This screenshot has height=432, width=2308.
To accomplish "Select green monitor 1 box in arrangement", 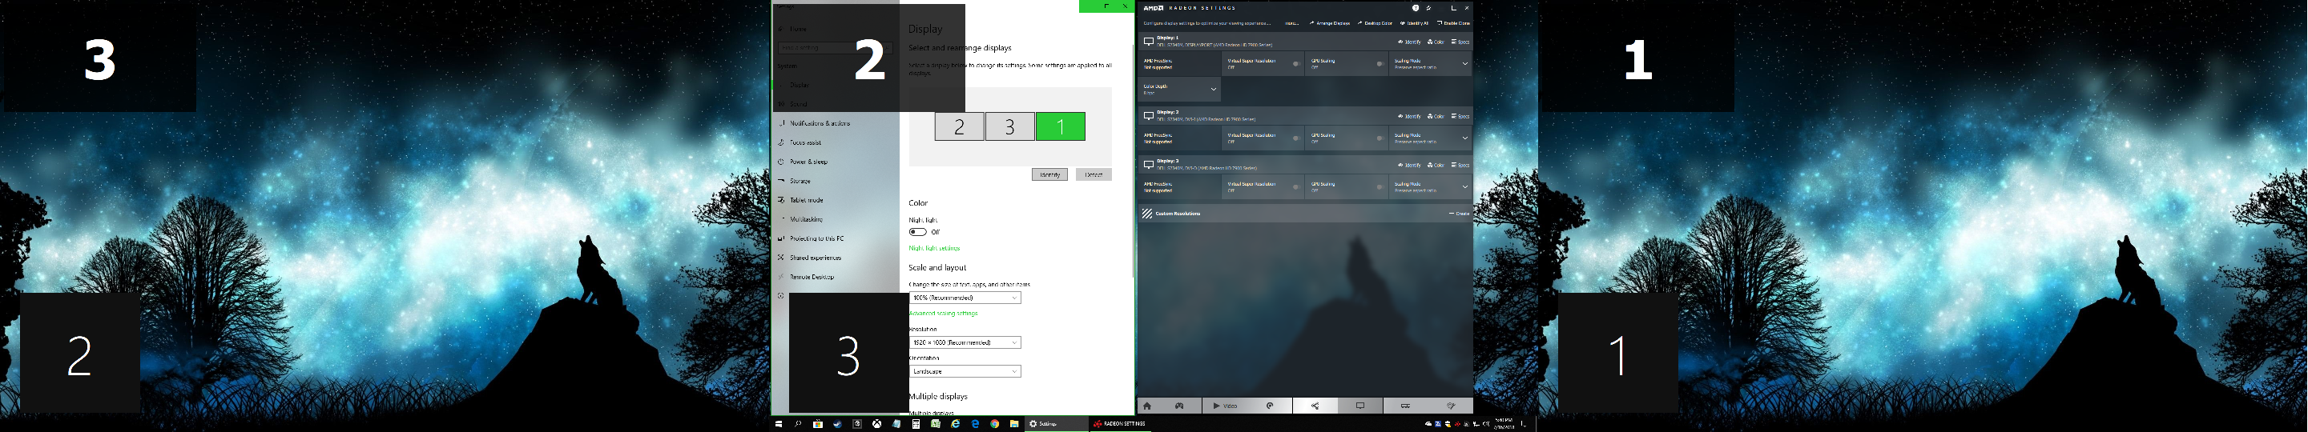I will pyautogui.click(x=1061, y=126).
